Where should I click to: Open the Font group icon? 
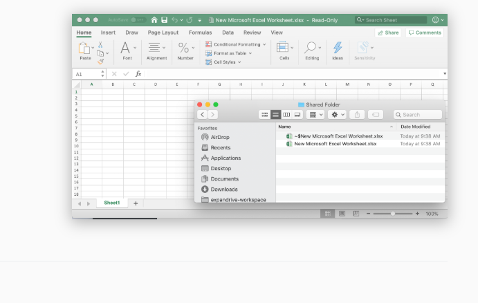tap(125, 48)
